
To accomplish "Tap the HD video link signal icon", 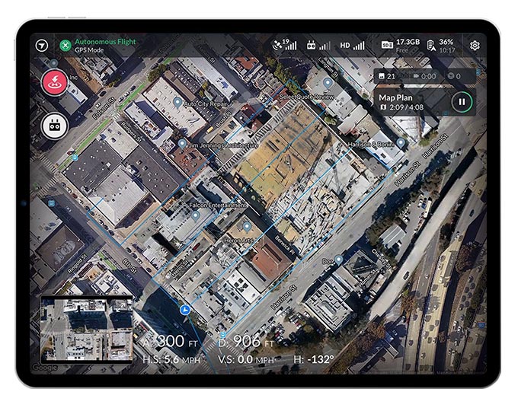I will (x=353, y=46).
